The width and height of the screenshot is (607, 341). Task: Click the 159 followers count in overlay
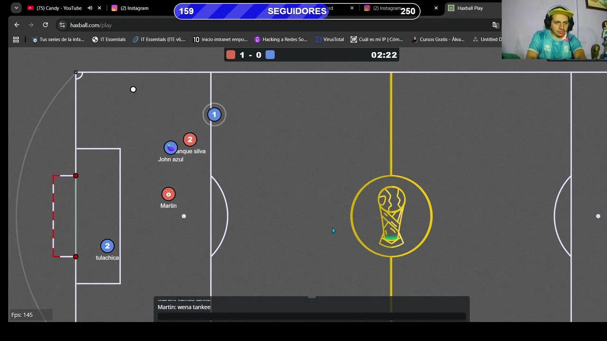(186, 11)
